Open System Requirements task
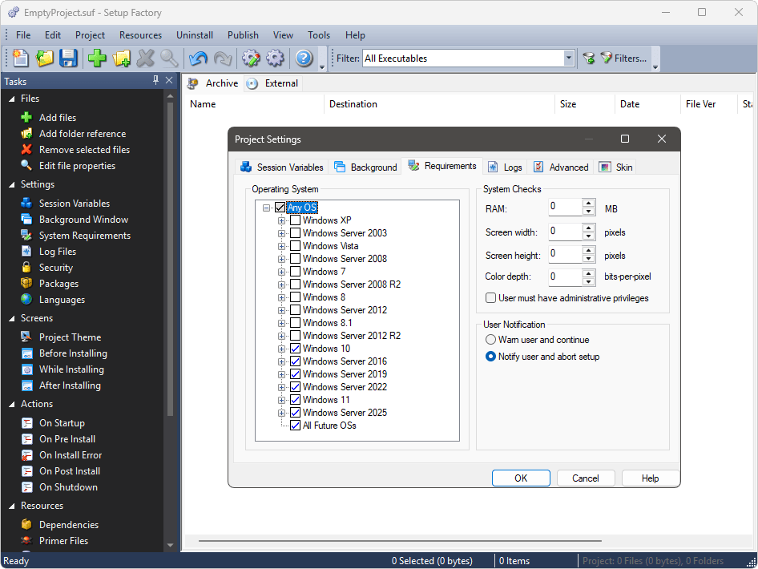 (x=85, y=235)
